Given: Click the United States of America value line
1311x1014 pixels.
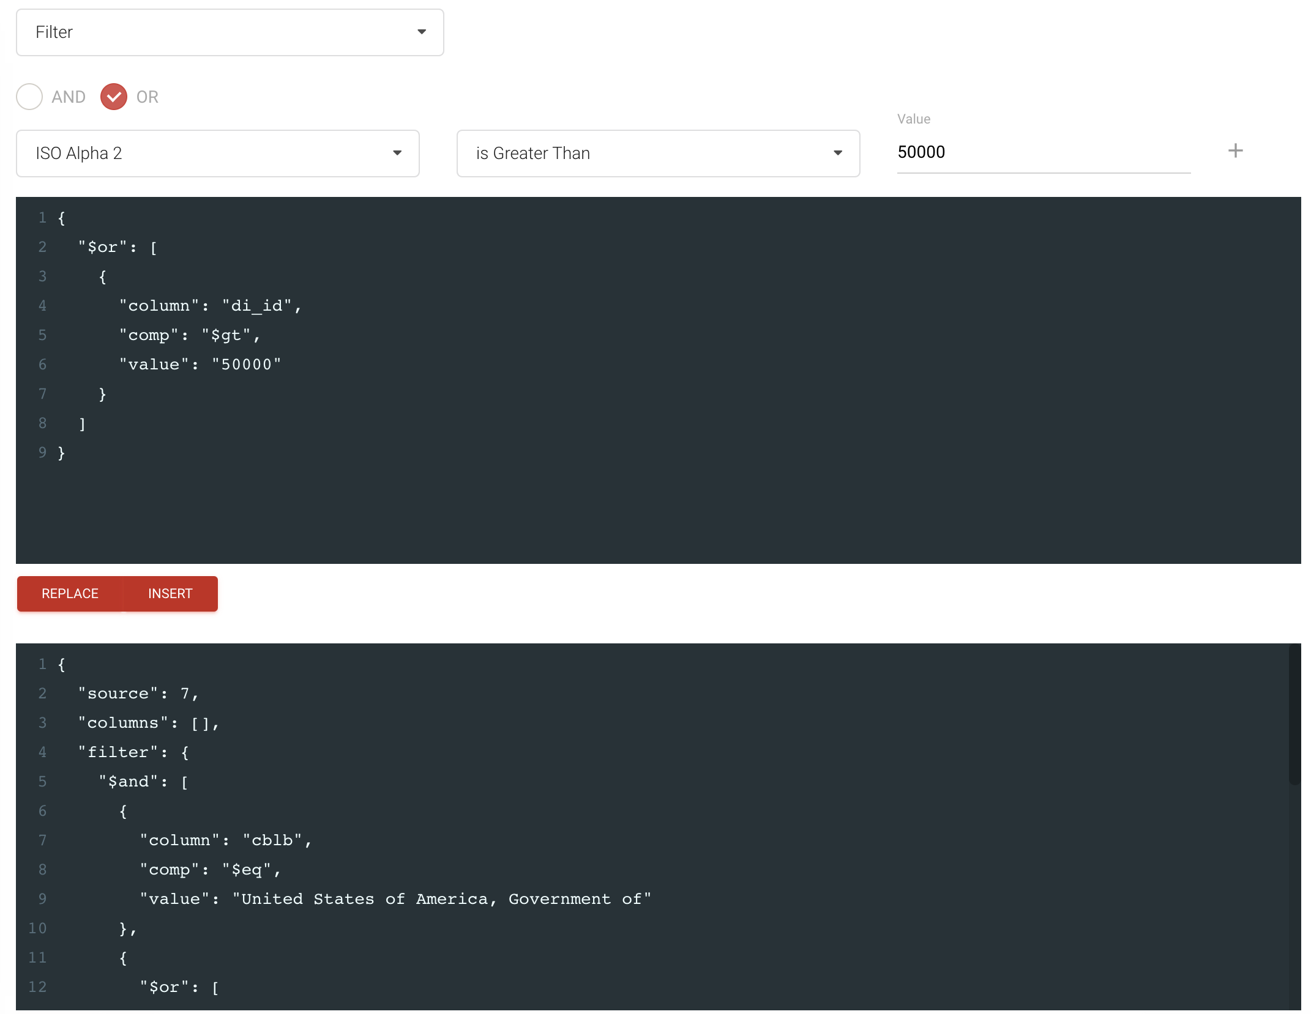Looking at the screenshot, I should point(395,899).
